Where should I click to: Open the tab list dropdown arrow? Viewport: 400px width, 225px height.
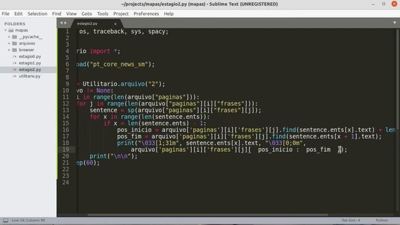pyautogui.click(x=394, y=23)
